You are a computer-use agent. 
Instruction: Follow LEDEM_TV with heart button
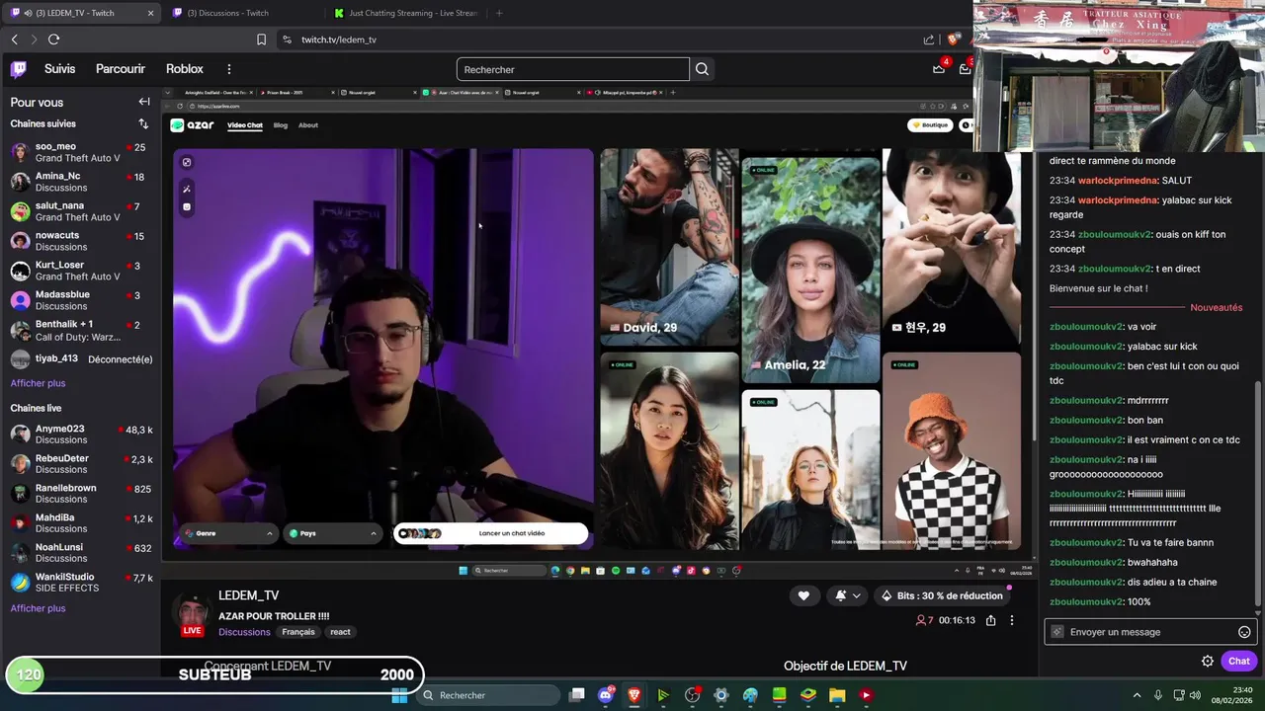[803, 595]
